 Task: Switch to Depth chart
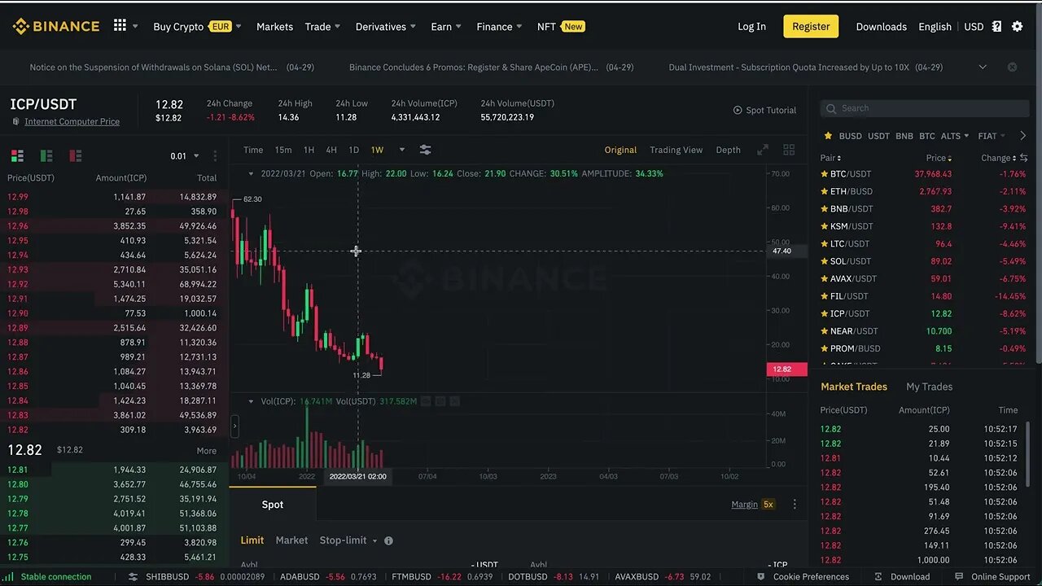pyautogui.click(x=728, y=150)
